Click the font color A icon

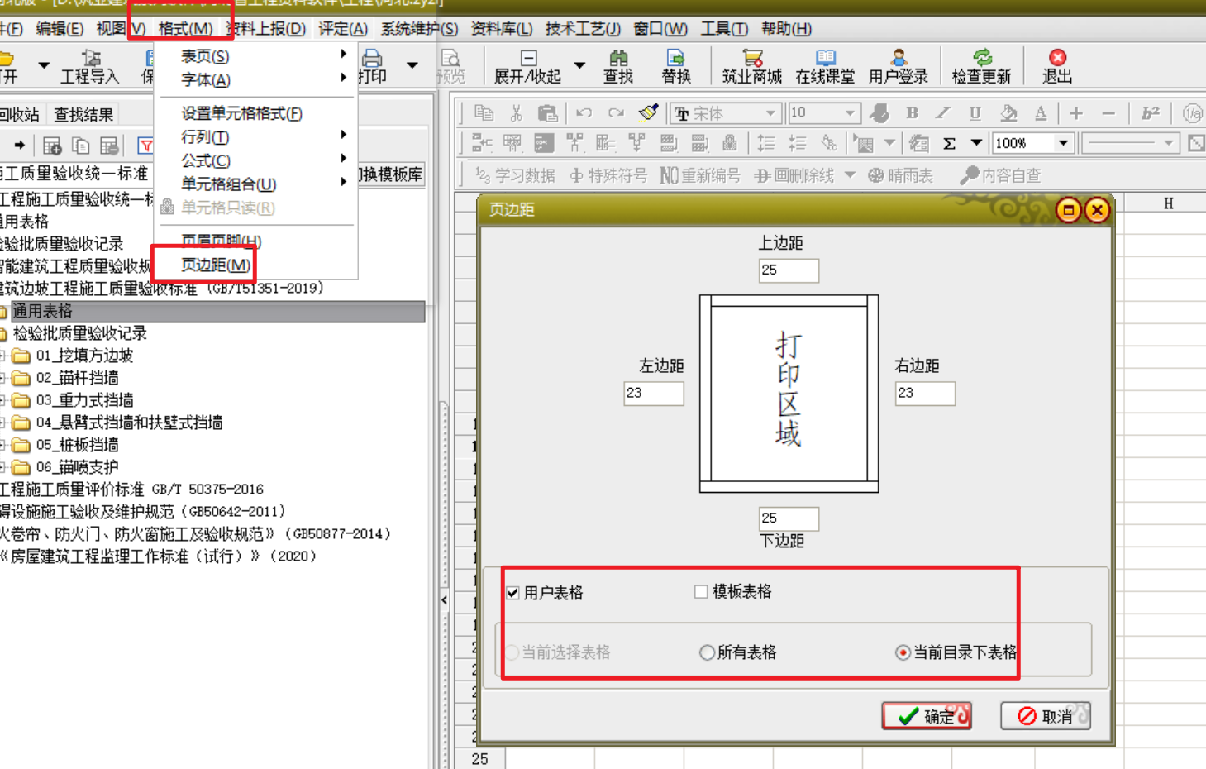pos(1041,113)
